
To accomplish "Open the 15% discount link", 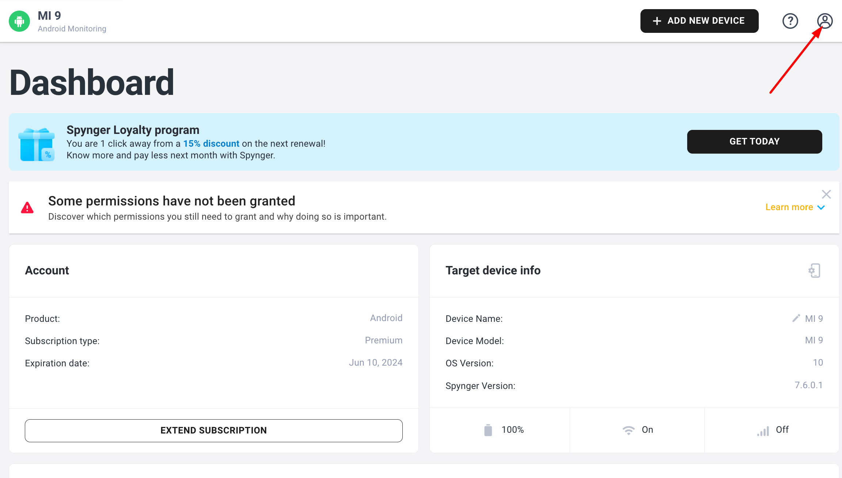I will pos(211,143).
